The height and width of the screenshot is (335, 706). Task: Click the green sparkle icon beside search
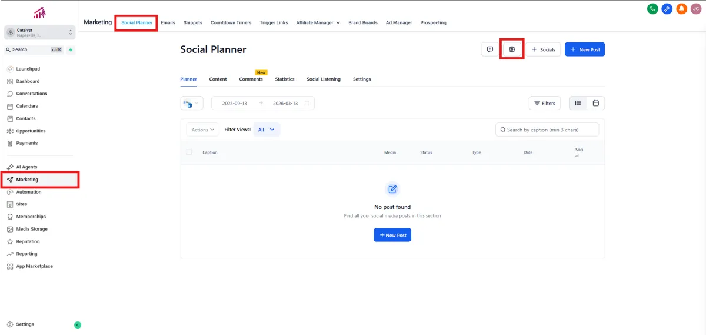(71, 50)
